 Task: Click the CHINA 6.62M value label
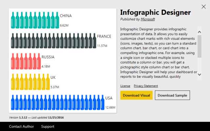pos(64,25)
